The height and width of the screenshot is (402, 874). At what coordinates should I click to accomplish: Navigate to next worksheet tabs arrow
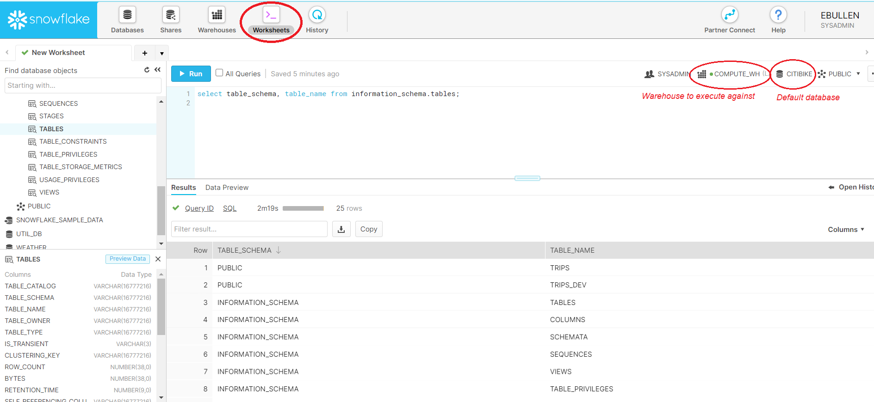[867, 52]
